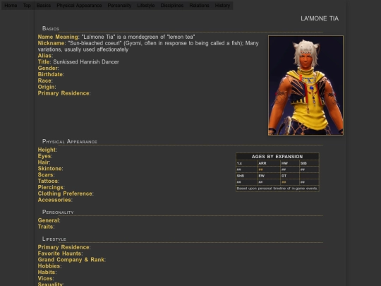Click the Race label
Screen dimensions: 381x286
[x=45, y=81]
